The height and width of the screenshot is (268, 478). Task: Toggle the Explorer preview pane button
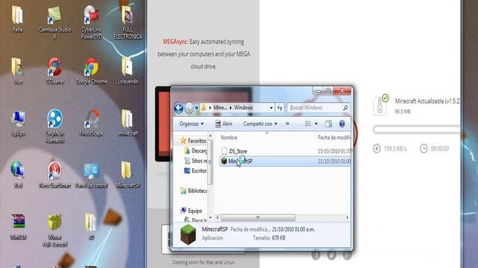[329, 124]
